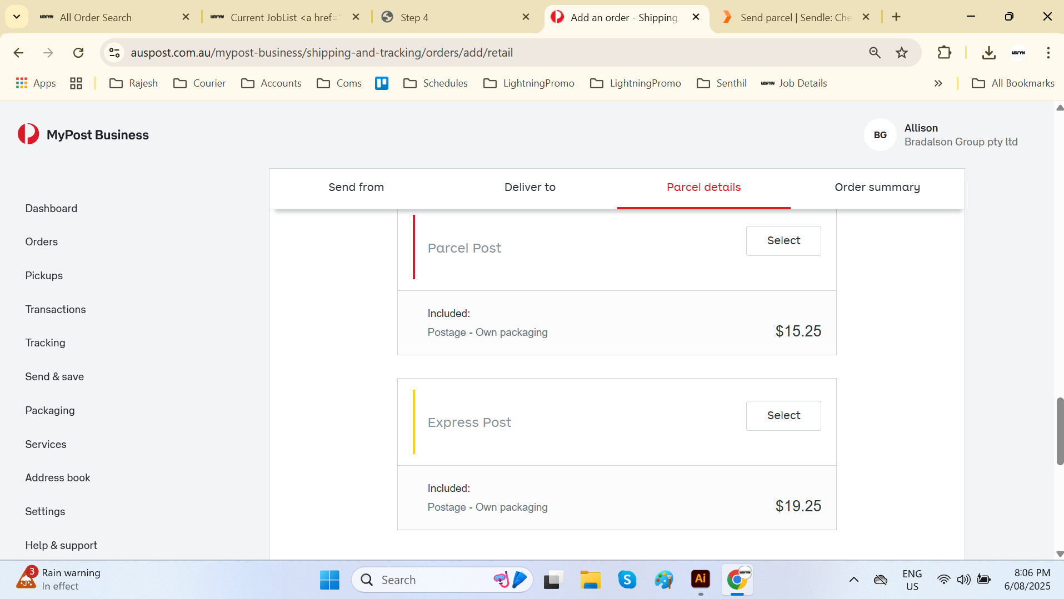Screen dimensions: 1064x599
Task: Open the Windows Start menu
Action: [329, 580]
